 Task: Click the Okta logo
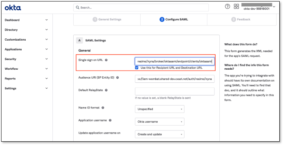coord(13,8)
